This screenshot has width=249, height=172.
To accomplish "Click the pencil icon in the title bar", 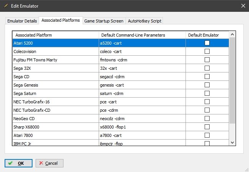I will coord(6,6).
